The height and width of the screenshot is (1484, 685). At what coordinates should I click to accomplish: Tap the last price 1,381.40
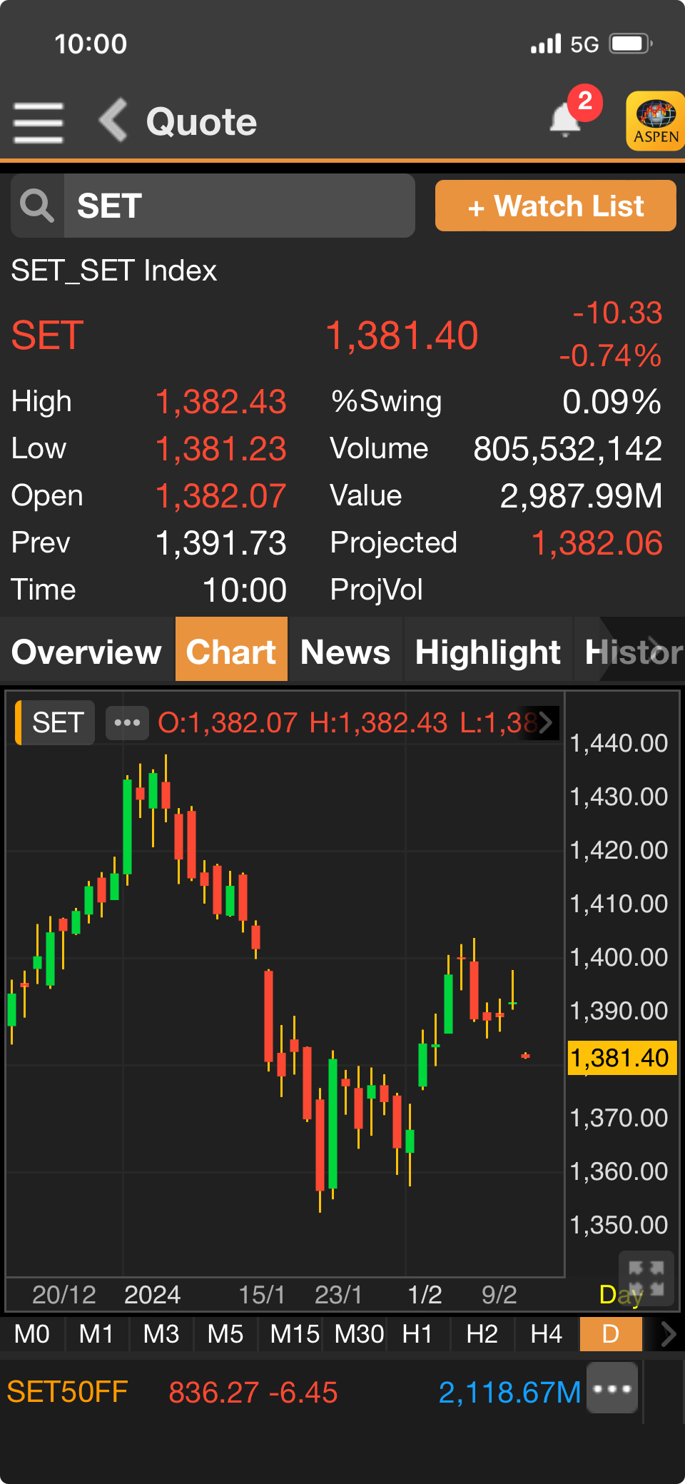(402, 335)
